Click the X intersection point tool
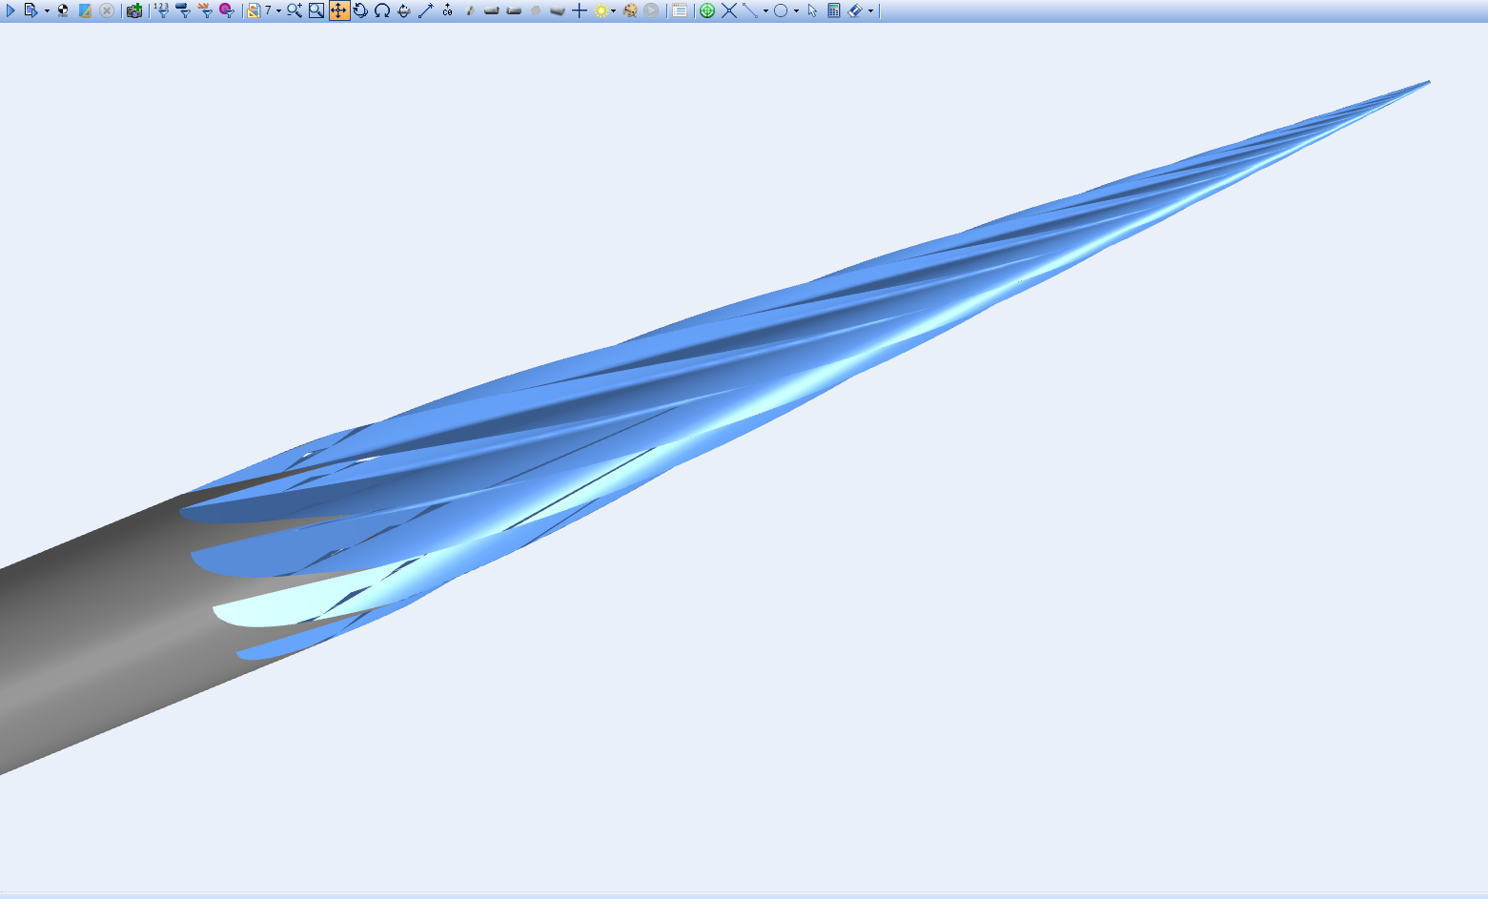The width and height of the screenshot is (1488, 899). [x=729, y=10]
